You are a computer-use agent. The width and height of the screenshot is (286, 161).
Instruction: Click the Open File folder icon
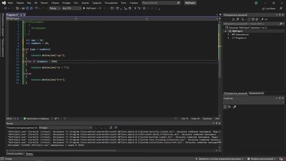tap(23, 8)
